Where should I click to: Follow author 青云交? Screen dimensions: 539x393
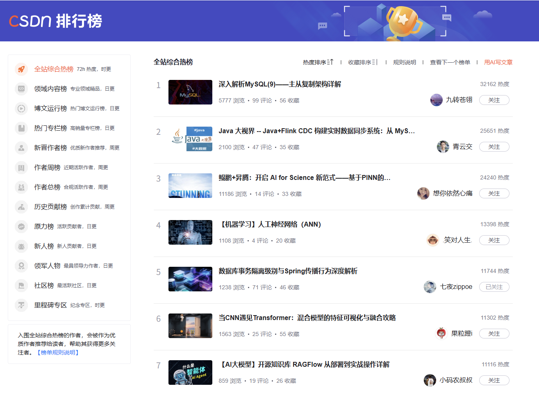494,147
